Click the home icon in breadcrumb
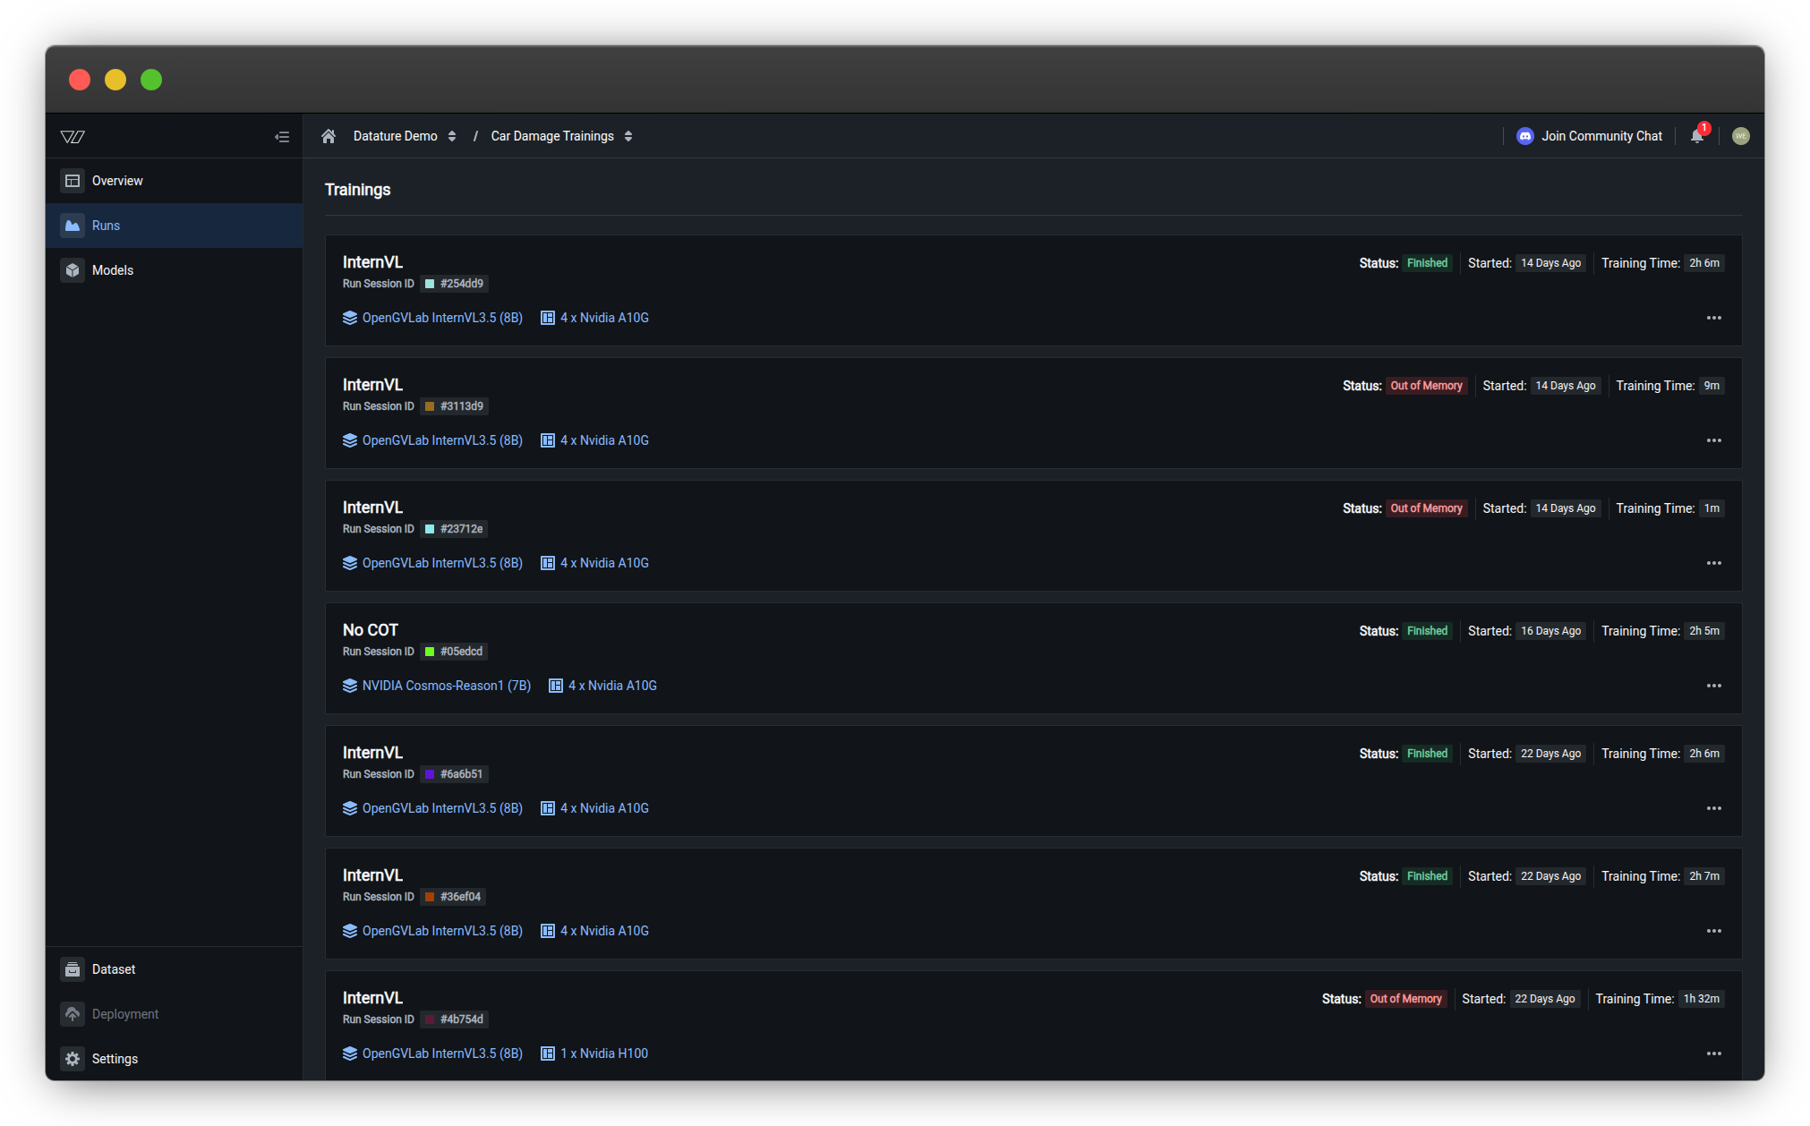 [329, 136]
